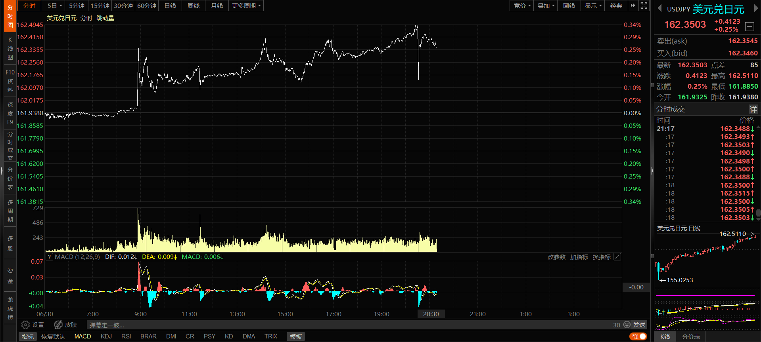
Task: Click 改参数 link in MACD header
Action: pos(556,257)
